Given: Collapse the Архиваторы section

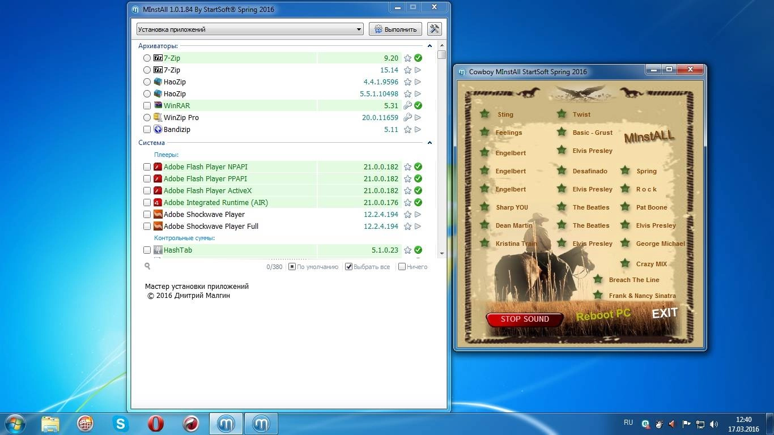Looking at the screenshot, I should tap(429, 46).
